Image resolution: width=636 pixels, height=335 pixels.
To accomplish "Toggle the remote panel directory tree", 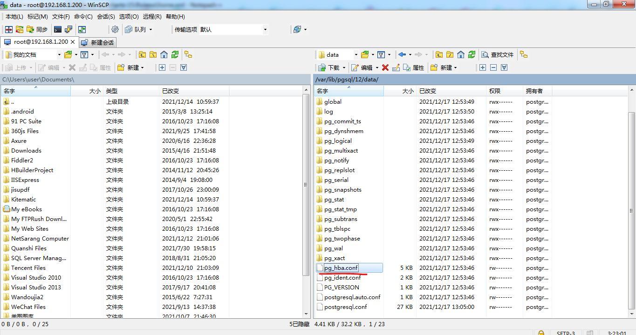I will point(524,54).
